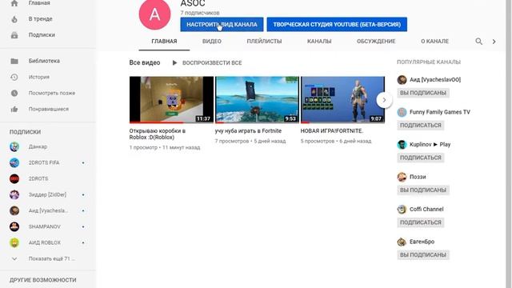Open the Home icon in sidebar
This screenshot has height=288, width=512.
pos(14,3)
